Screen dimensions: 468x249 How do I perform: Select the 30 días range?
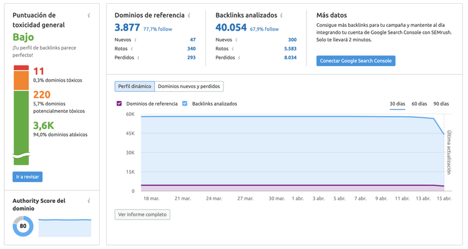pyautogui.click(x=397, y=104)
